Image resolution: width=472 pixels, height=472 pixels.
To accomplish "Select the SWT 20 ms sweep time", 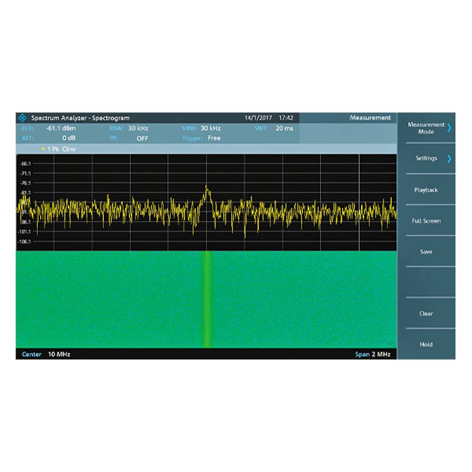I will click(x=284, y=128).
